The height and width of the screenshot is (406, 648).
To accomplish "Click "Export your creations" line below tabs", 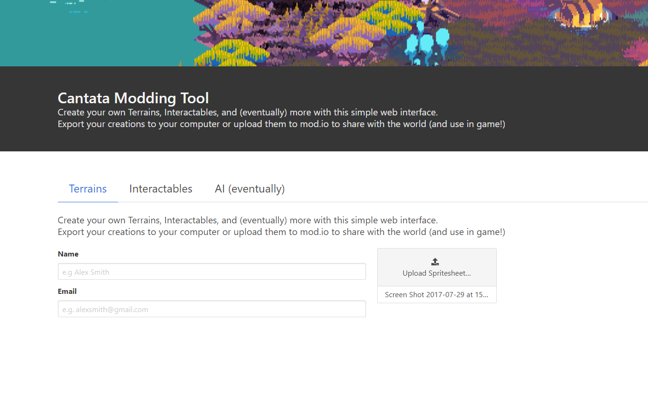I will point(281,232).
